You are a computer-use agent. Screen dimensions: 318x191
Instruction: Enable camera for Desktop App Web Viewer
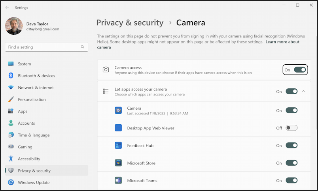tap(291, 128)
